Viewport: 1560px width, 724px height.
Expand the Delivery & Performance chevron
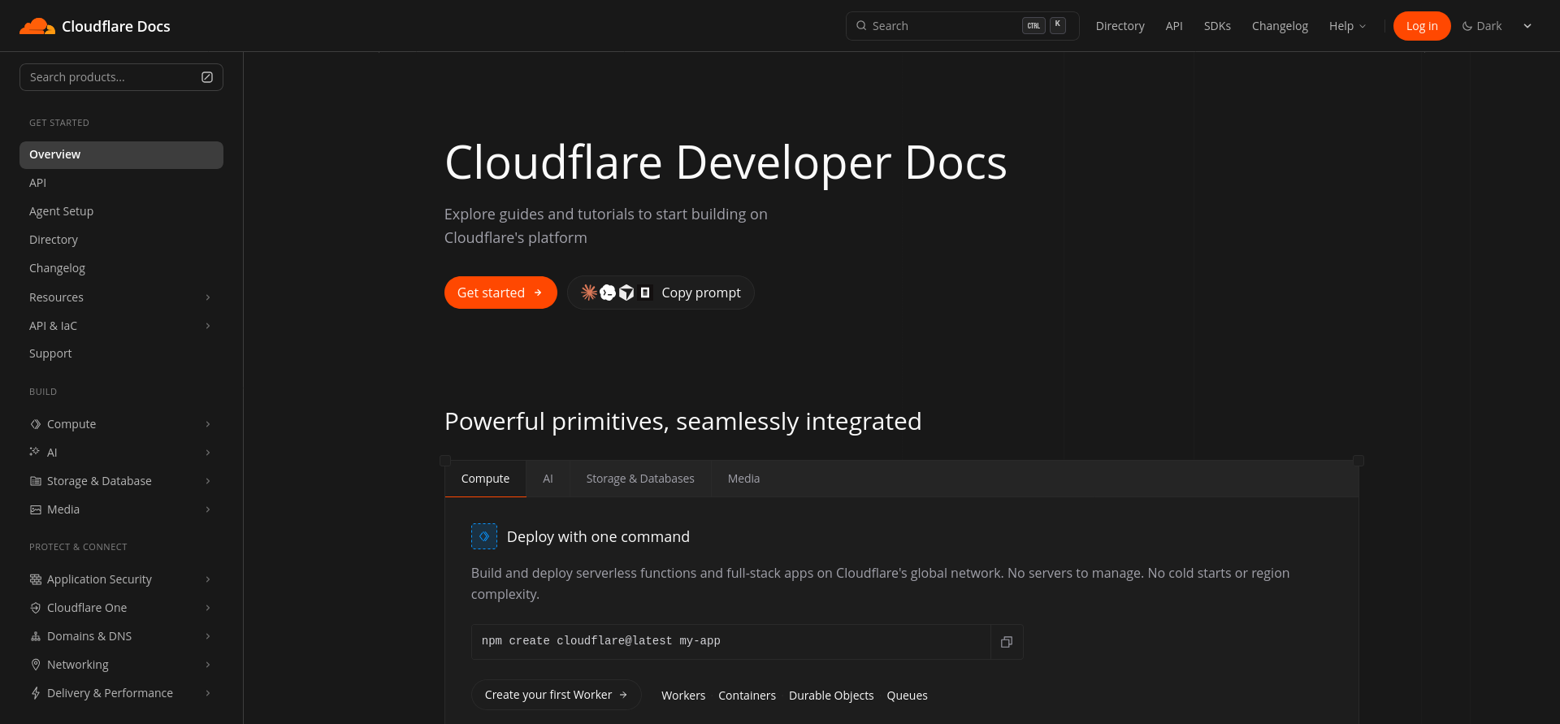(208, 693)
